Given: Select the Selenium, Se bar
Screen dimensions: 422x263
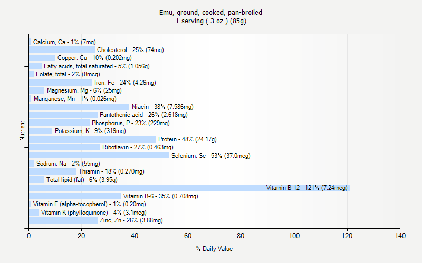Looking at the screenshot, I should coord(99,155).
